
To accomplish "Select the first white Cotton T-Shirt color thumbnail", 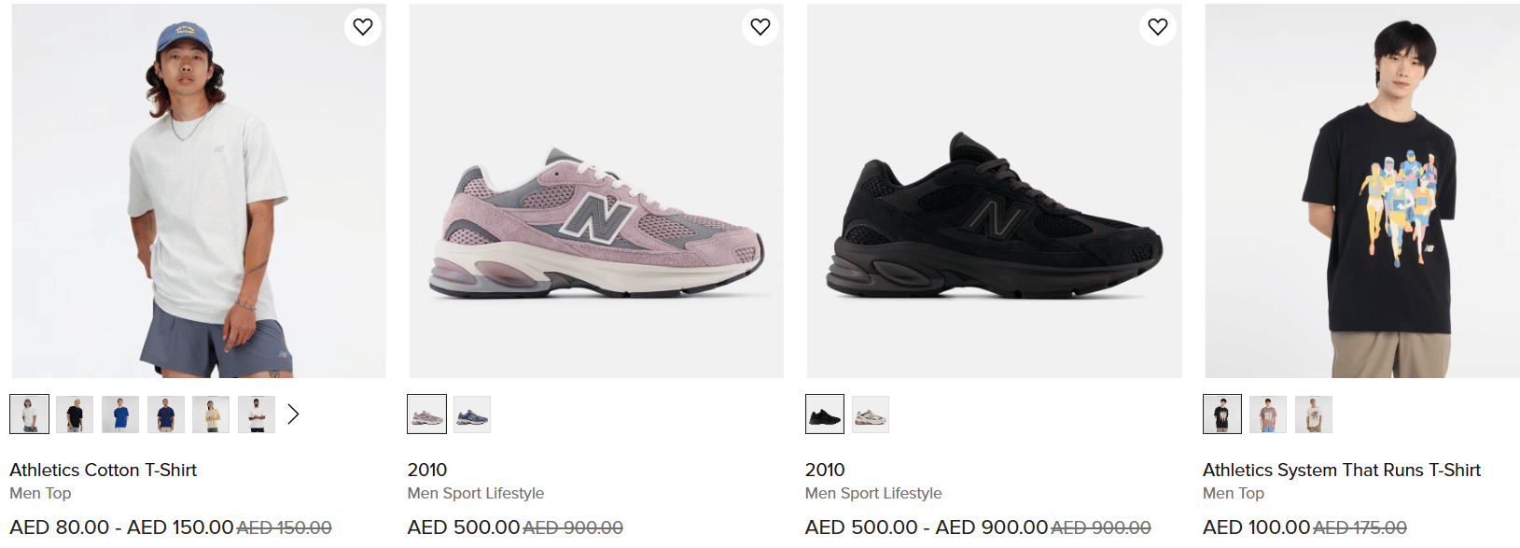I will [30, 415].
